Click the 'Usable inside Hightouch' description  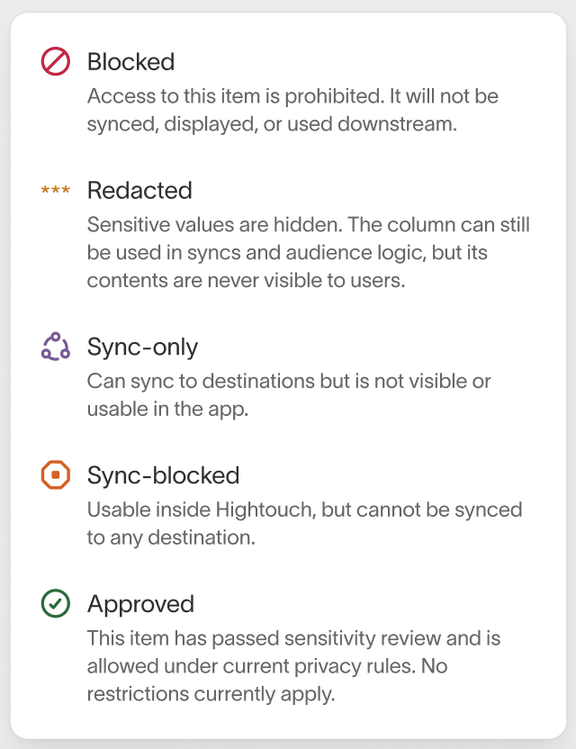tap(305, 524)
